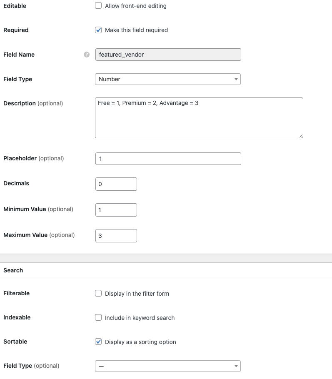
Task: Check the Include in keyword search box
Action: pyautogui.click(x=98, y=317)
